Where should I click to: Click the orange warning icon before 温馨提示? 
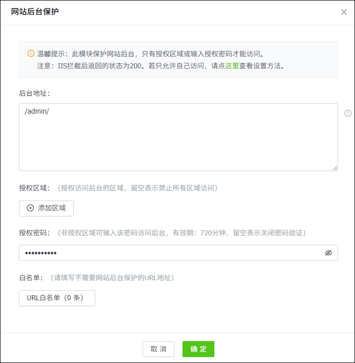(31, 53)
